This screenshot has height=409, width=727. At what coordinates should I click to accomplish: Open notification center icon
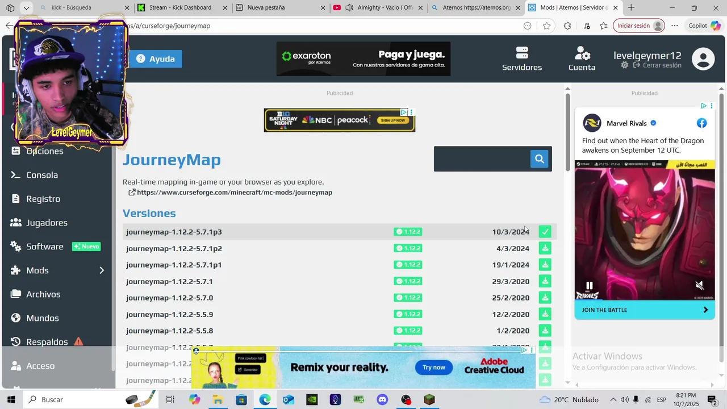(712, 400)
